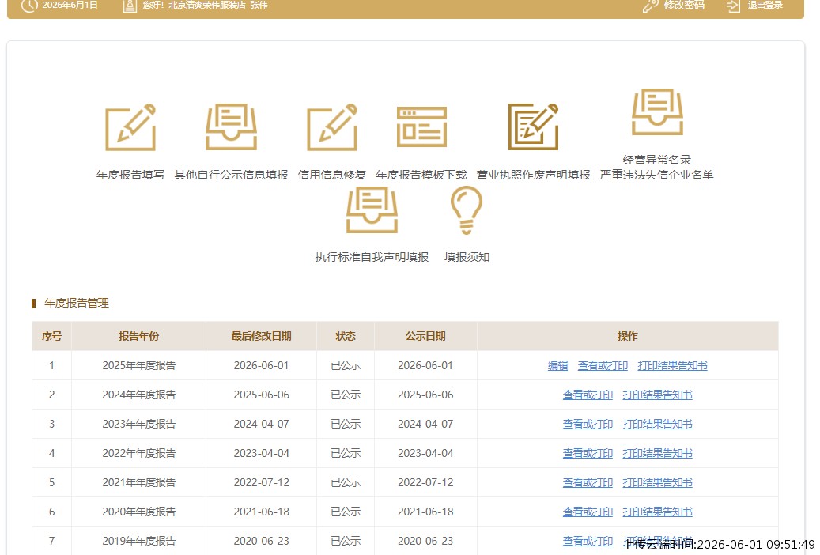Select the 2022年年度报告 cell
This screenshot has height=555, width=820.
[x=138, y=454]
